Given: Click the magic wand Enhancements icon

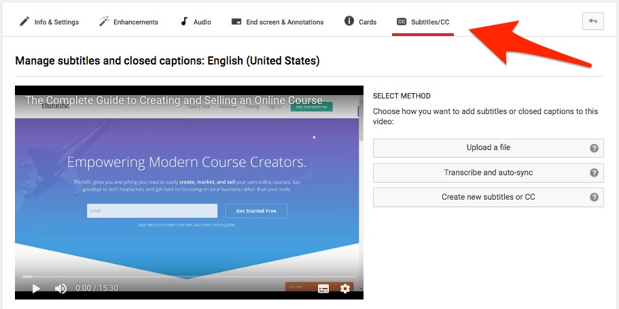Looking at the screenshot, I should (x=104, y=22).
